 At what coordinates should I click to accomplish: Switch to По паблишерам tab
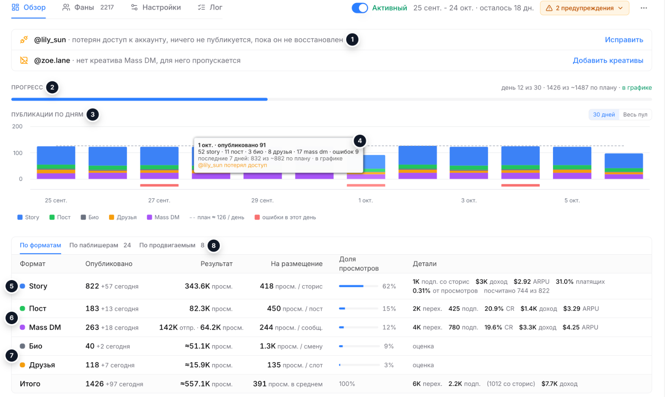pos(100,245)
